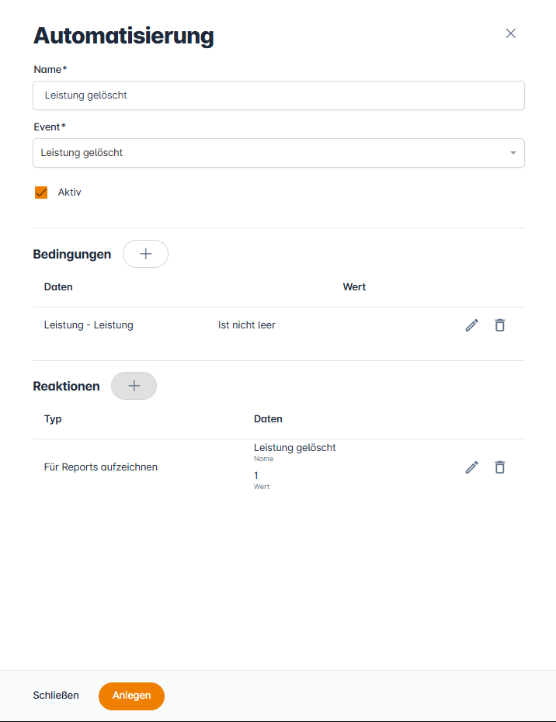
Task: Click the Event dropdown arrow
Action: pyautogui.click(x=513, y=153)
